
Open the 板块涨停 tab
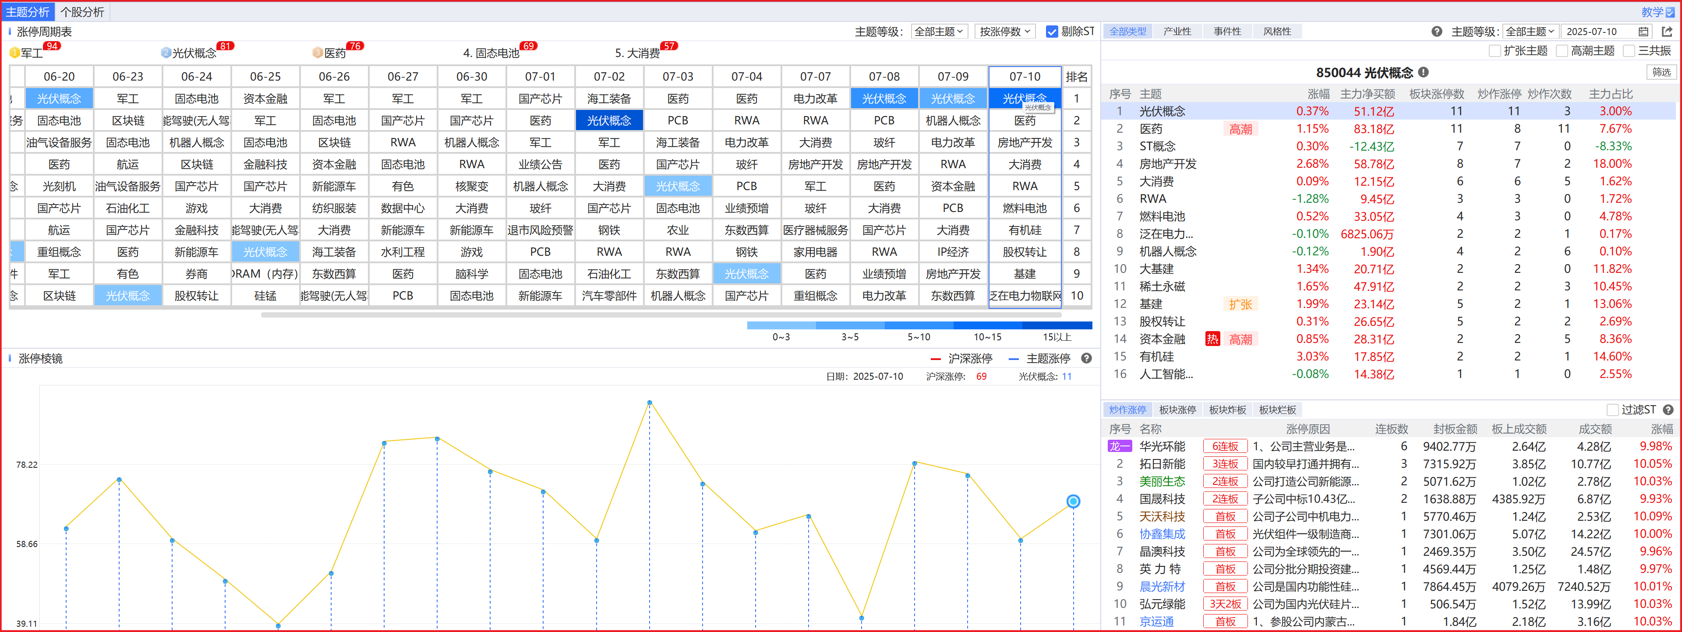click(x=1177, y=410)
